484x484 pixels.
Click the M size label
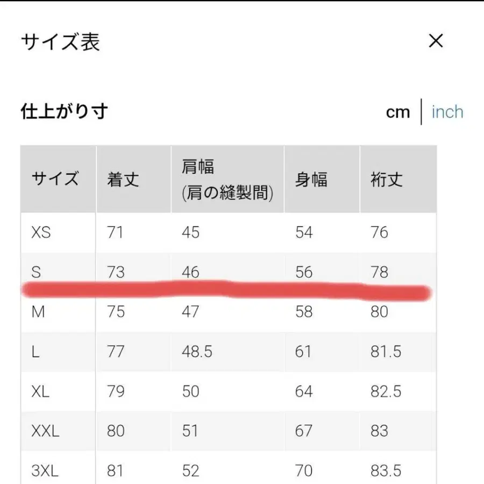(x=37, y=311)
